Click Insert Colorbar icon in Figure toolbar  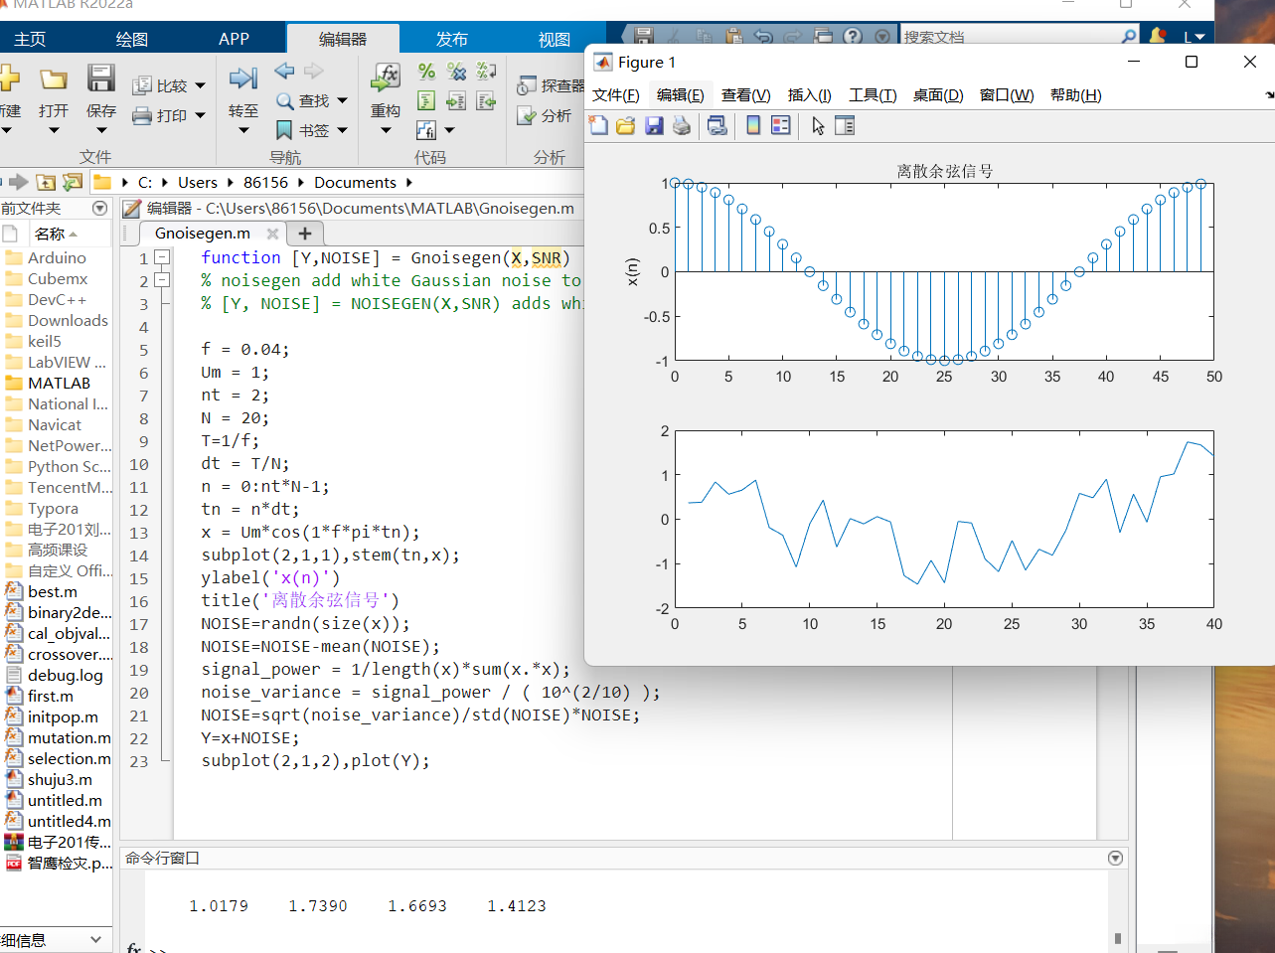coord(753,126)
